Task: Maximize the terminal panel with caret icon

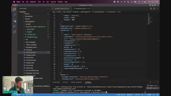Action: (155, 82)
